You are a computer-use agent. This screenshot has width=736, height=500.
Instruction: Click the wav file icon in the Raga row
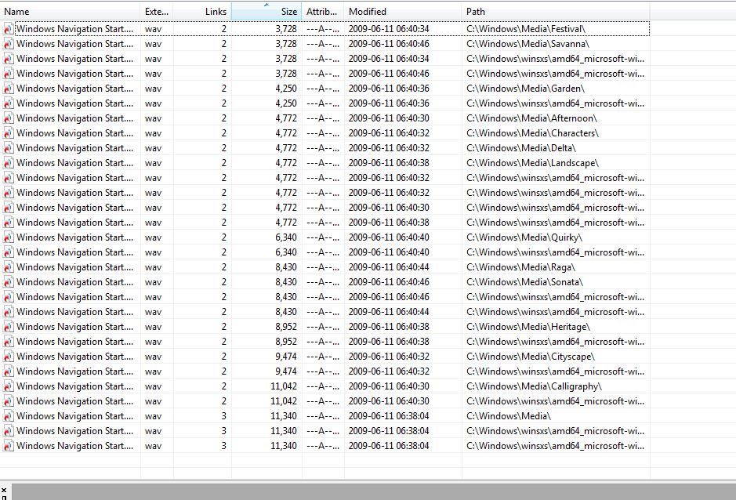pos(8,267)
